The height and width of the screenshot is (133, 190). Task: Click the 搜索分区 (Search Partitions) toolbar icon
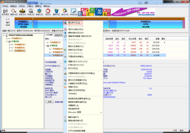(x=15, y=12)
